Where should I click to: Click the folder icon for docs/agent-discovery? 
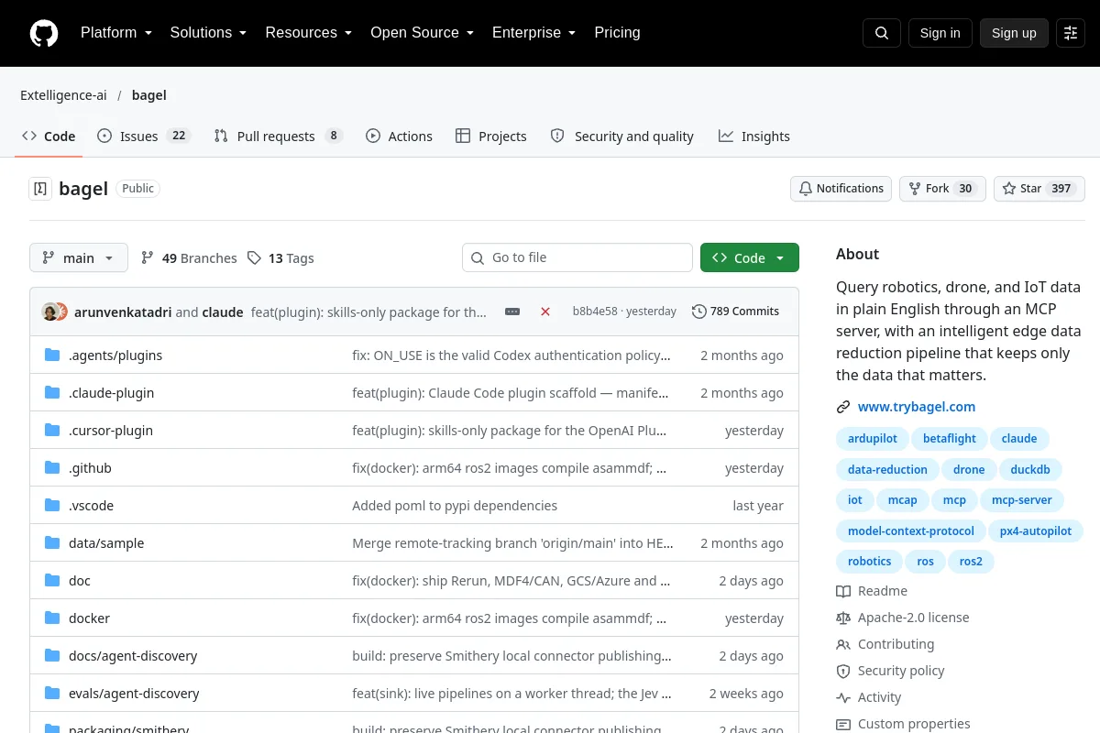[52, 656]
